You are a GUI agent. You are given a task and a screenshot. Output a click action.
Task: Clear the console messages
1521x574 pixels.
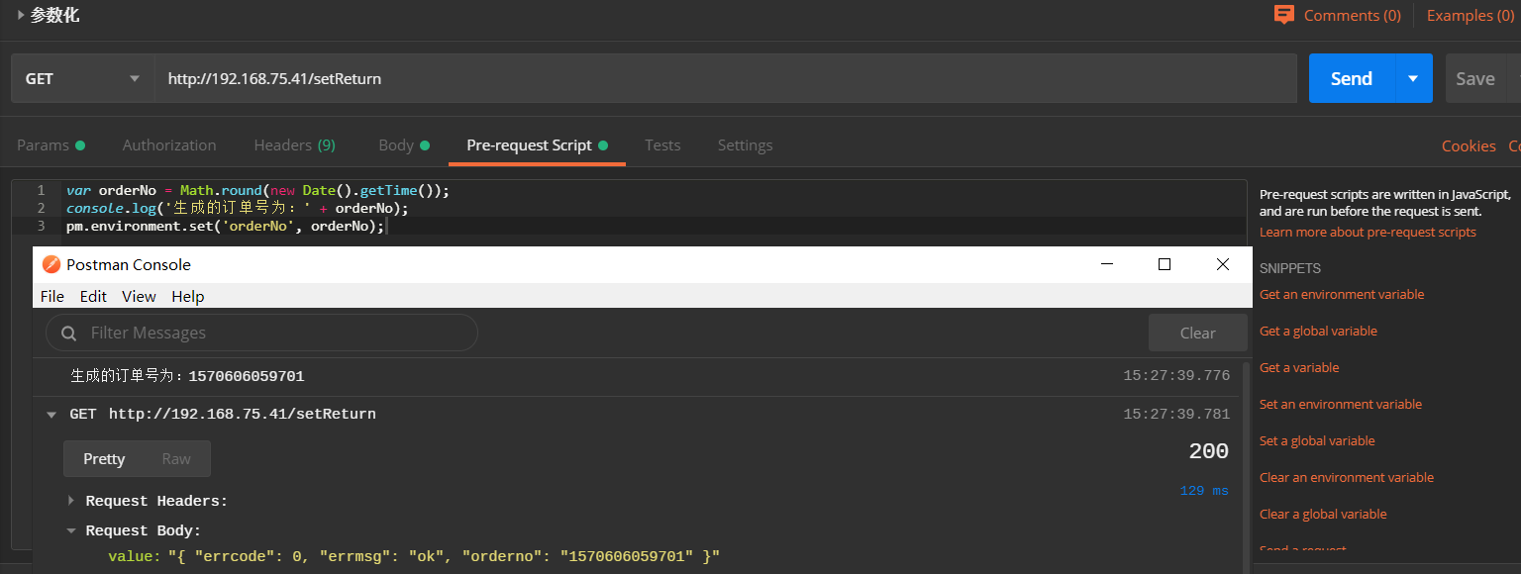(1197, 333)
